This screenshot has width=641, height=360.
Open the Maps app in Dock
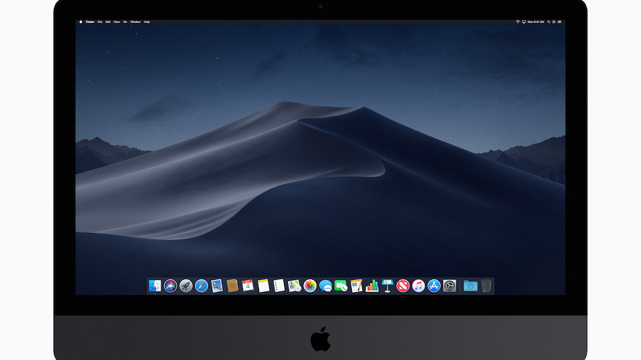tap(294, 286)
